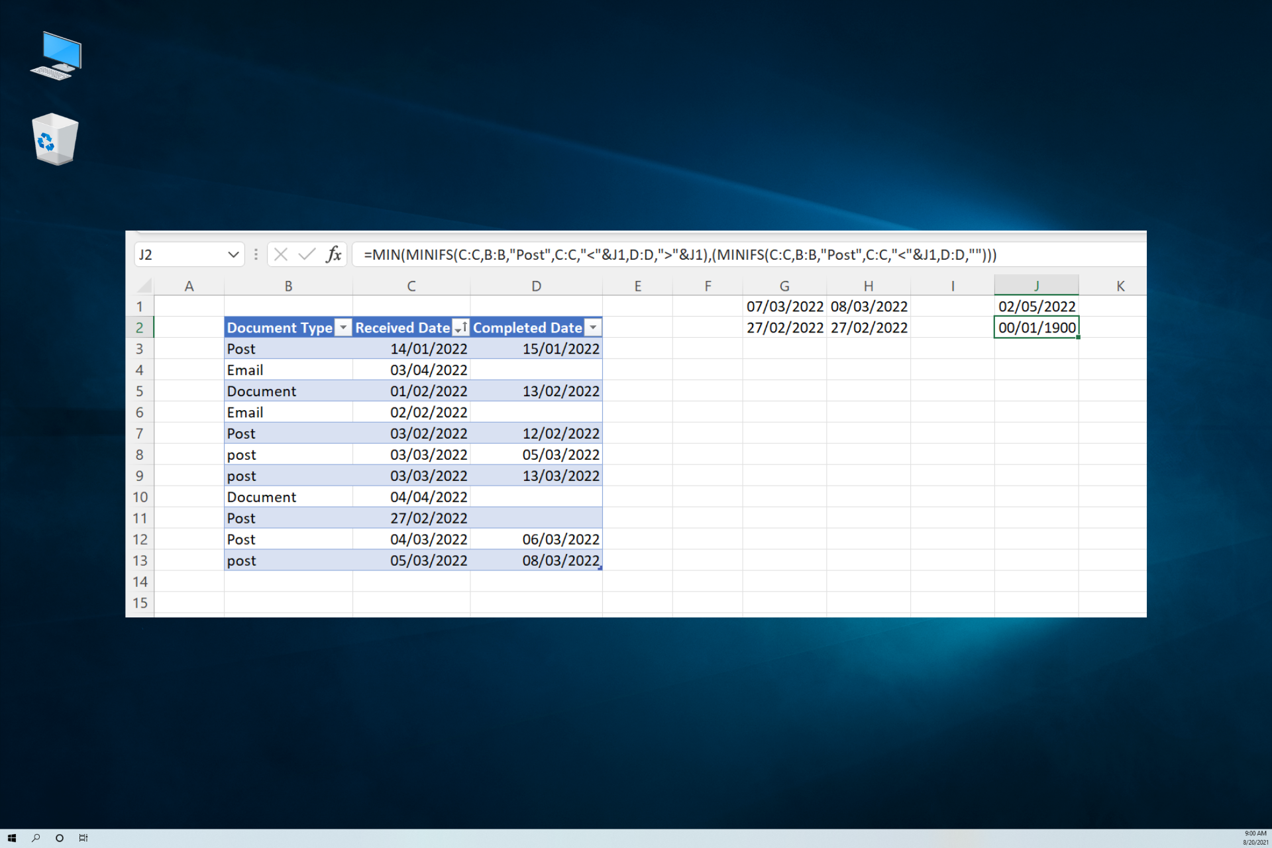Select column E header
1272x848 pixels.
pos(637,286)
